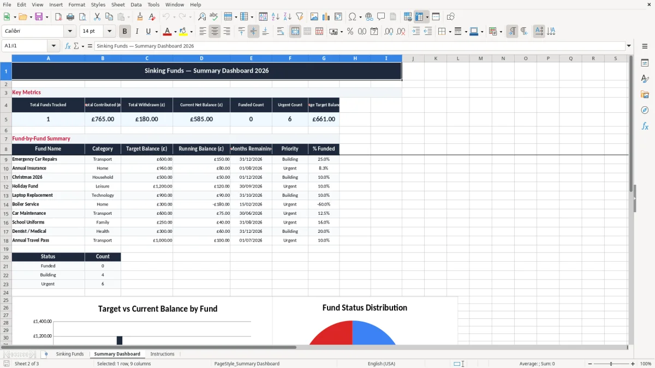
Task: Toggle Align Right
Action: point(227,32)
